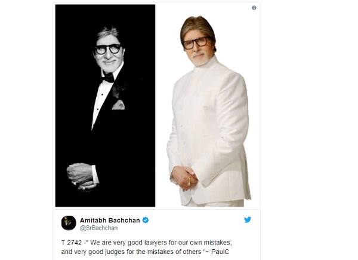The image size is (358, 260).
Task: Click the PaulC attribution text
Action: [220, 252]
